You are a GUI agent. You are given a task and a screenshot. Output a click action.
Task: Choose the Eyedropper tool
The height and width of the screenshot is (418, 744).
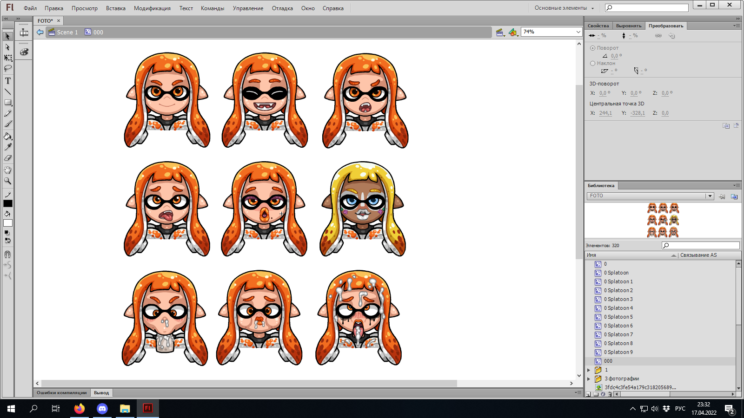click(8, 147)
